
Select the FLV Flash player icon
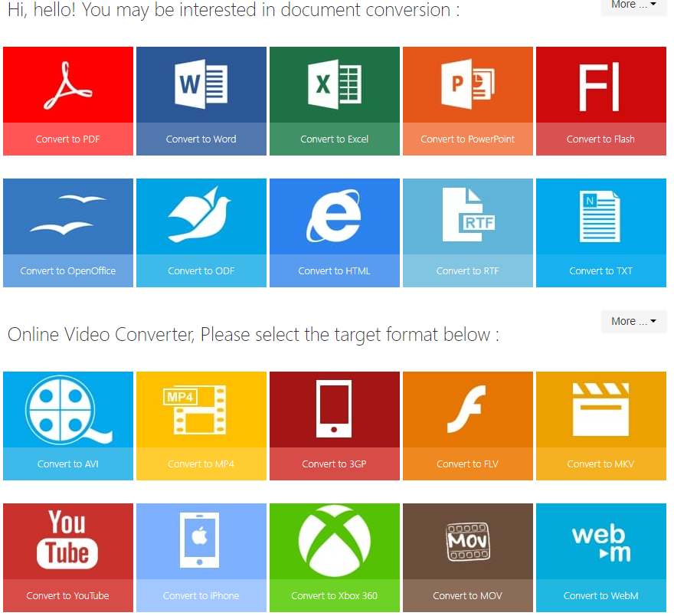pyautogui.click(x=466, y=409)
